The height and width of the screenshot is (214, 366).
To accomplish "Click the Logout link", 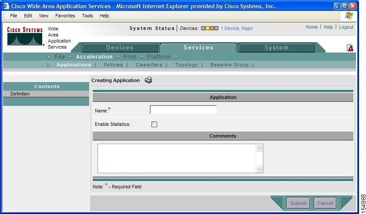I will click(x=346, y=27).
